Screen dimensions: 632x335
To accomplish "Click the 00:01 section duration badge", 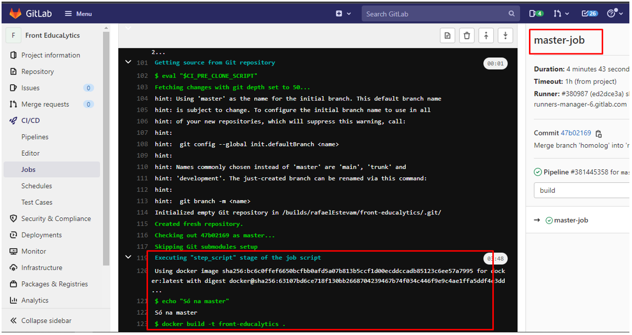I will click(x=495, y=63).
